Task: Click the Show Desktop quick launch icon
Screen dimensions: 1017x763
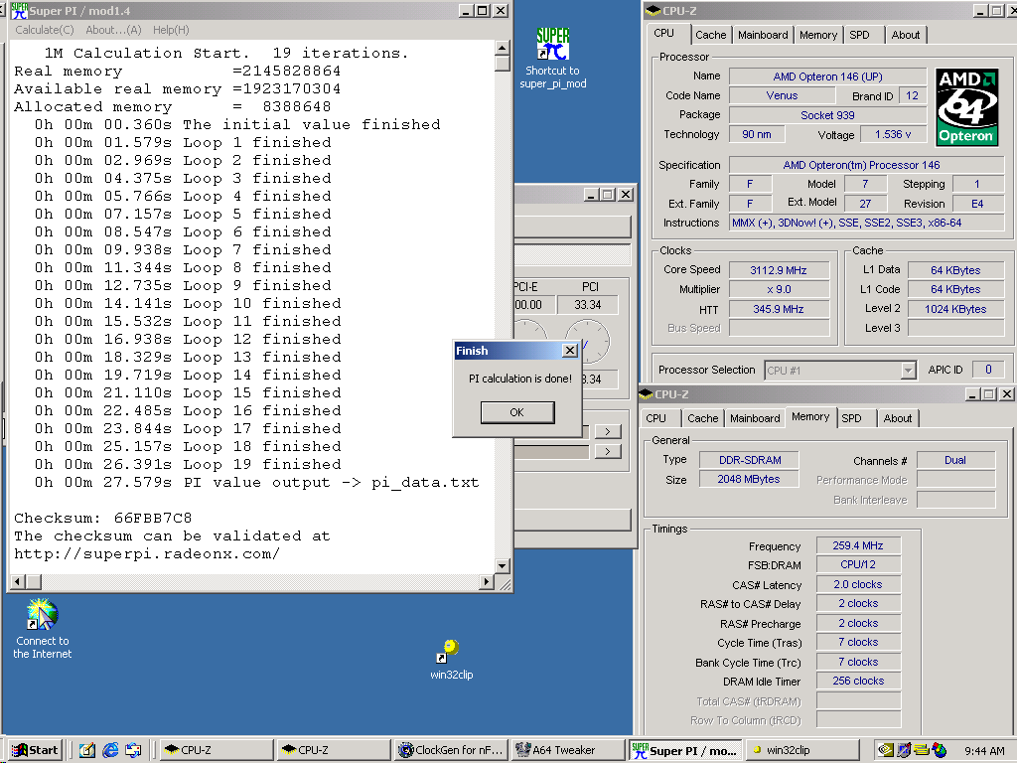Action: pos(134,750)
